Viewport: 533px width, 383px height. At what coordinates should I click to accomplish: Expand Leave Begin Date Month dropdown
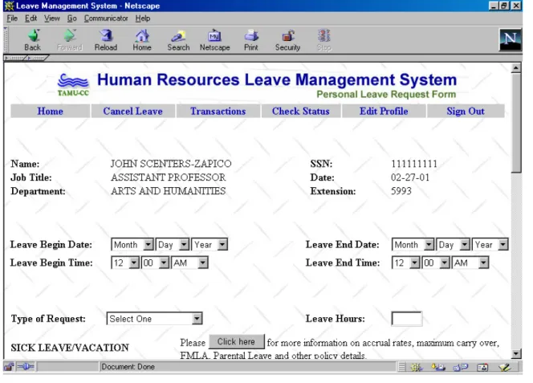point(132,245)
